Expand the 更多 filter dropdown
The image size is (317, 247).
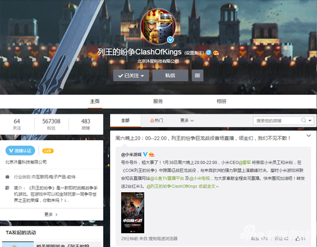coord(187,121)
